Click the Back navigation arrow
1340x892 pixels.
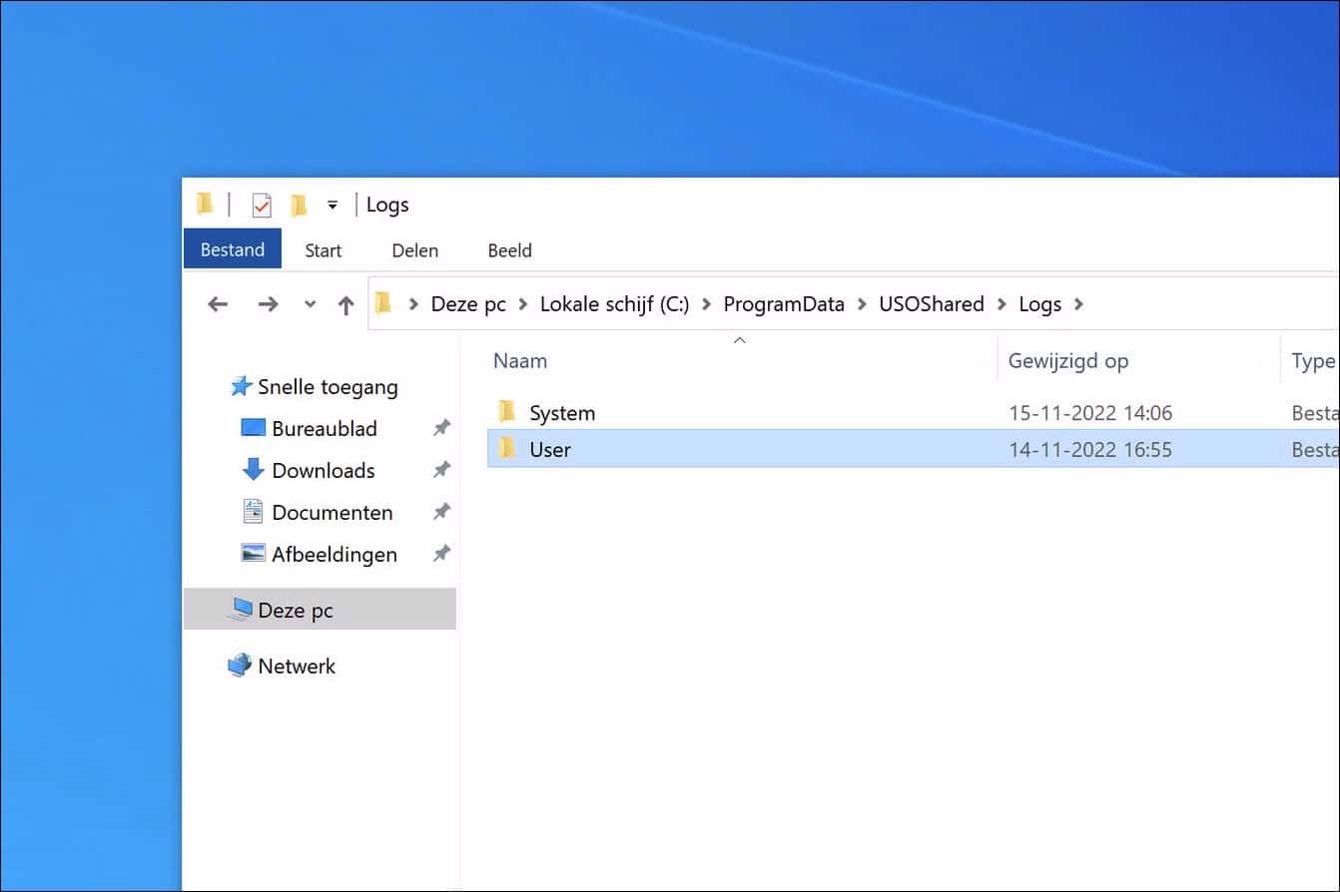coord(218,304)
